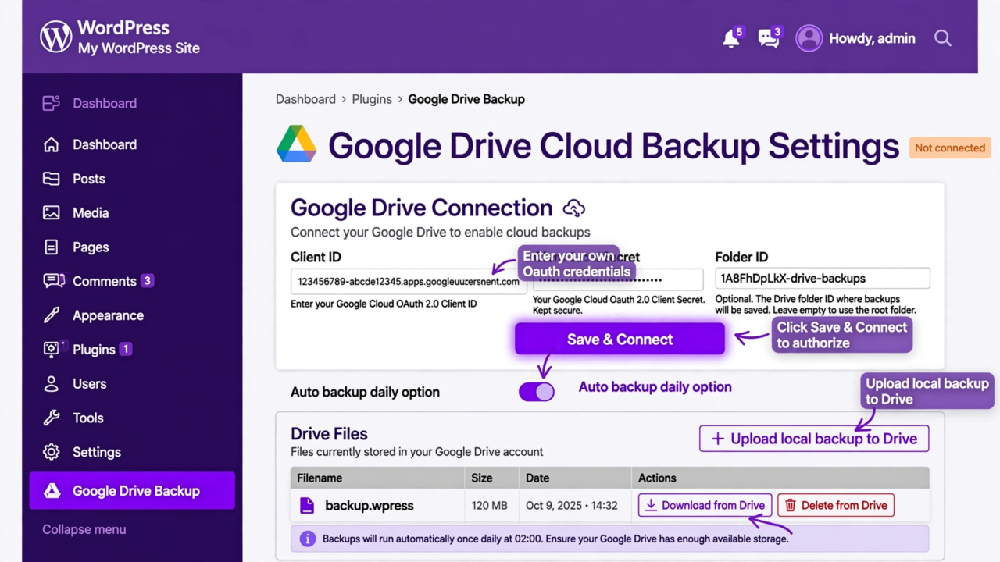Click the Settings gear icon
The width and height of the screenshot is (1000, 562).
tap(52, 452)
